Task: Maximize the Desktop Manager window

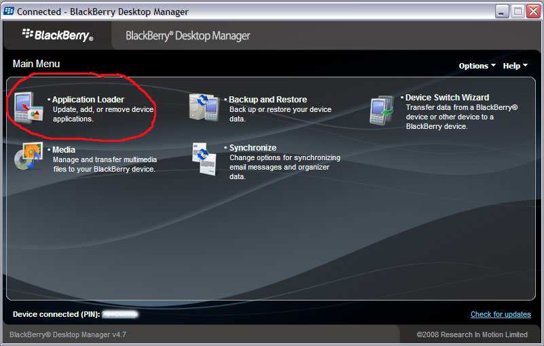Action: point(518,12)
